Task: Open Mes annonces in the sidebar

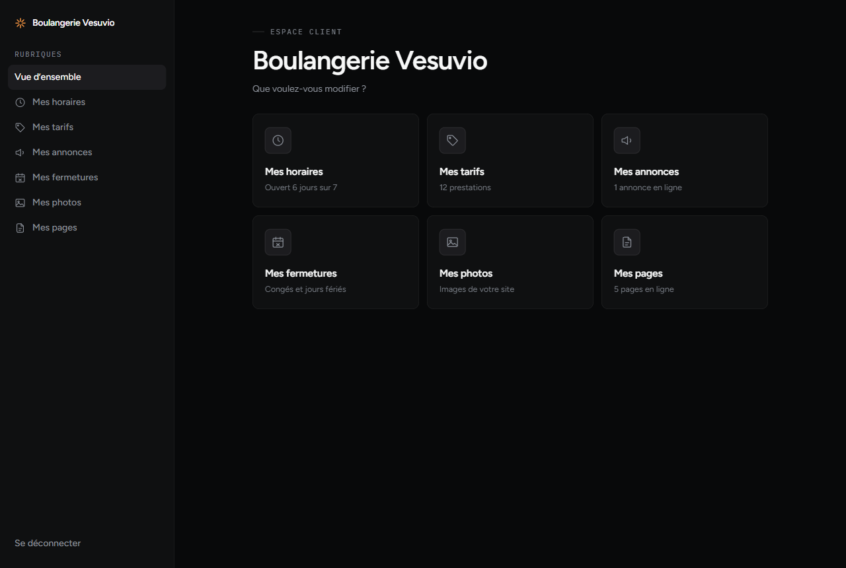Action: click(87, 153)
